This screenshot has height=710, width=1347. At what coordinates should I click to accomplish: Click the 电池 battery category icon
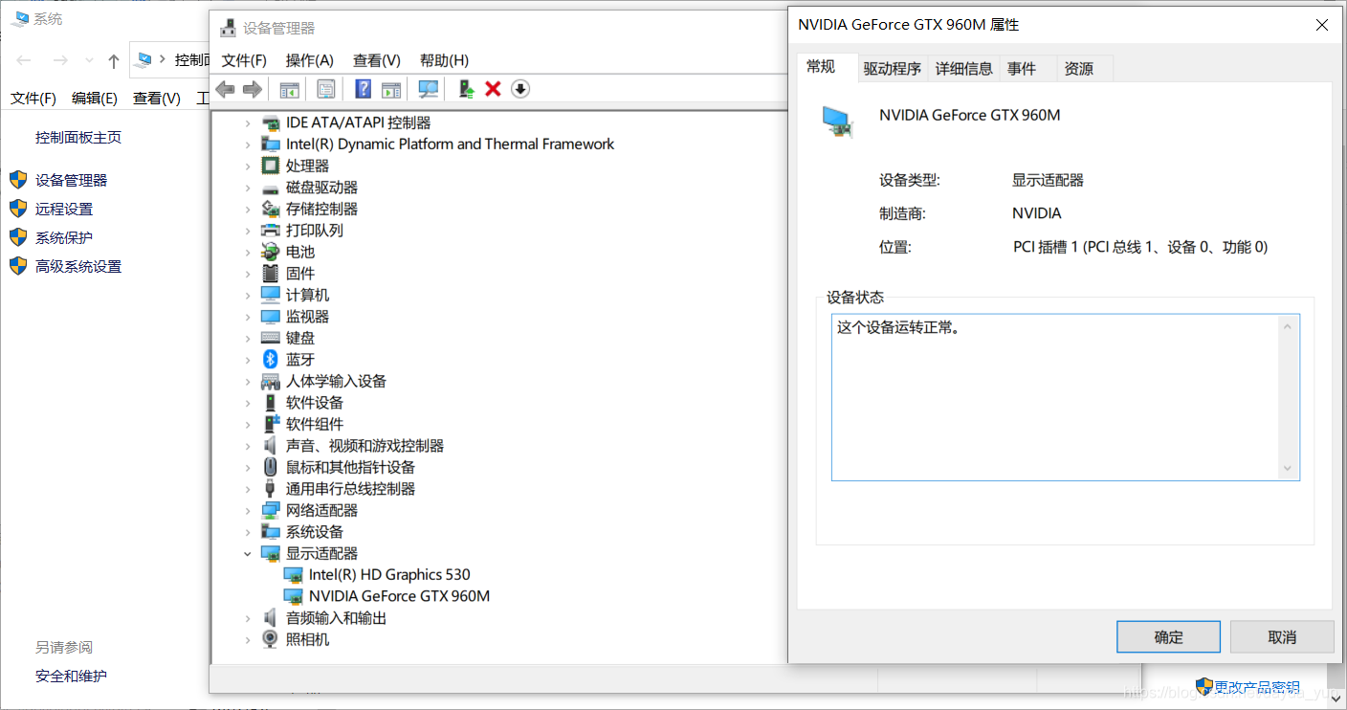pos(270,252)
